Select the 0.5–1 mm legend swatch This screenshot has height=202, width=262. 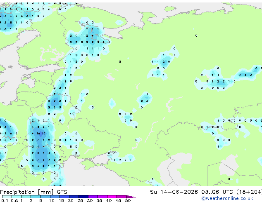tap(17, 197)
